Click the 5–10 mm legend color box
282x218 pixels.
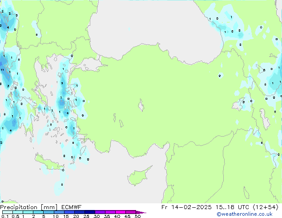(x=48, y=212)
